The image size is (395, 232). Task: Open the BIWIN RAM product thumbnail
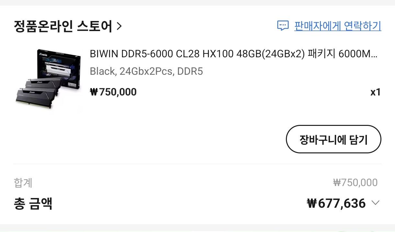pyautogui.click(x=48, y=80)
